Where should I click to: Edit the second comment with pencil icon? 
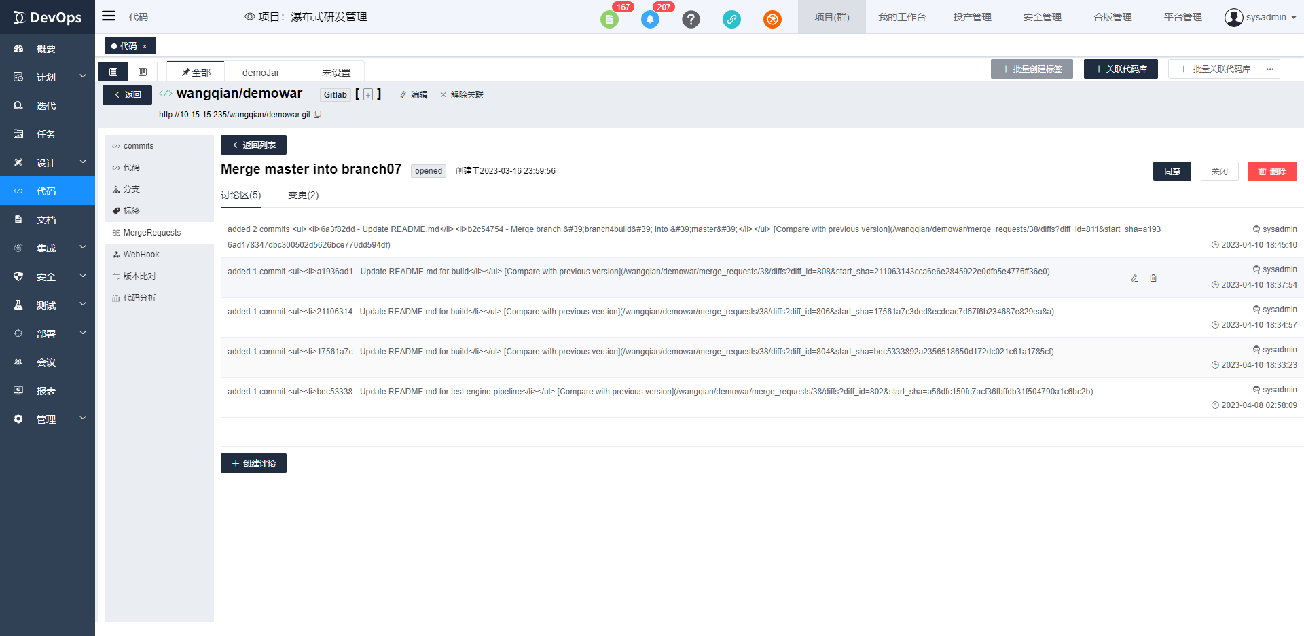click(1134, 278)
